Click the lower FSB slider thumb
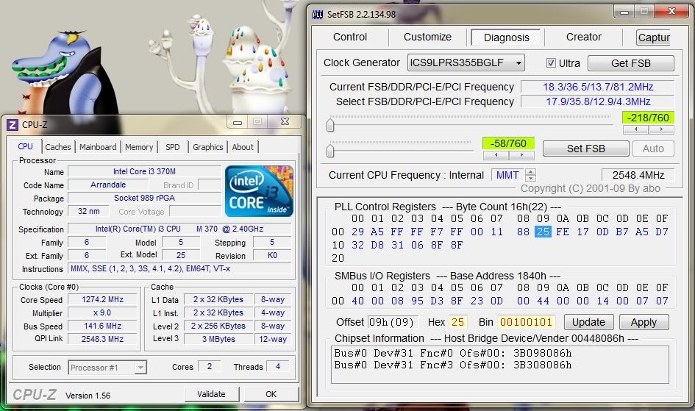The height and width of the screenshot is (411, 695). tap(330, 151)
